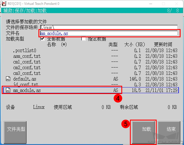This screenshot has width=184, height=145.
Task: Toggle the 全部数据 checkbox
Action: (x=42, y=39)
